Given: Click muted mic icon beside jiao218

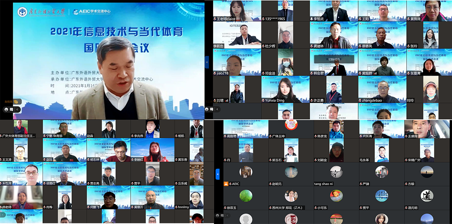Looking at the screenshot, I should tap(215, 73).
